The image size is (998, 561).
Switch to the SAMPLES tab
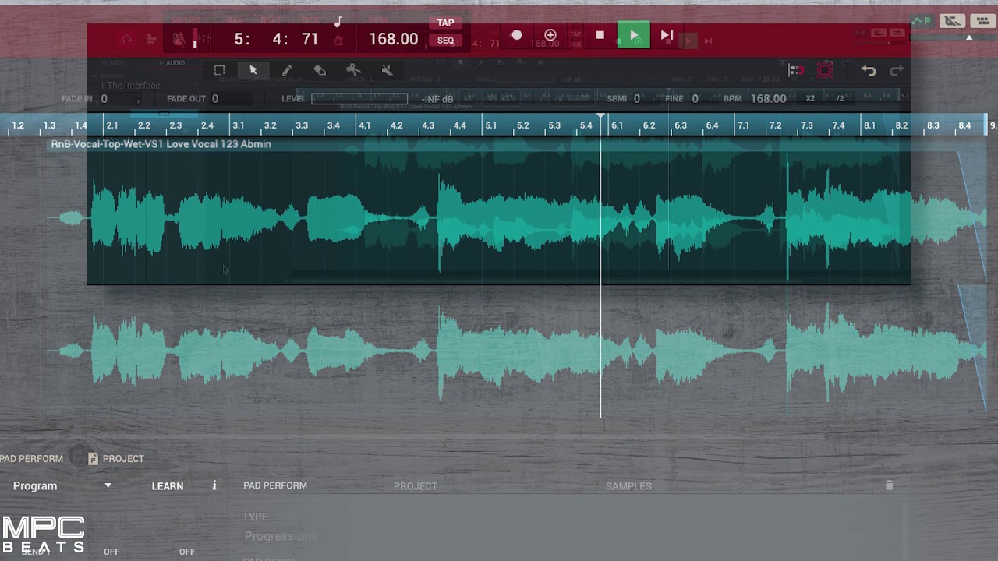[628, 486]
